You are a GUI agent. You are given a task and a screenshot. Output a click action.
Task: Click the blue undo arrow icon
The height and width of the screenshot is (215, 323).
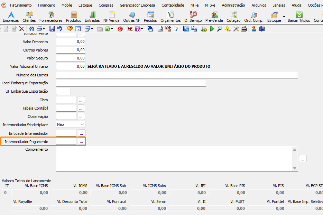point(60,29)
